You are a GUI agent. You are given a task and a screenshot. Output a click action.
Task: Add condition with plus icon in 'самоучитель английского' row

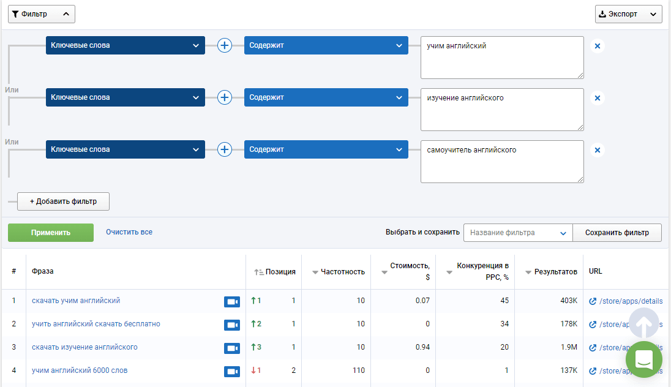[x=225, y=149]
